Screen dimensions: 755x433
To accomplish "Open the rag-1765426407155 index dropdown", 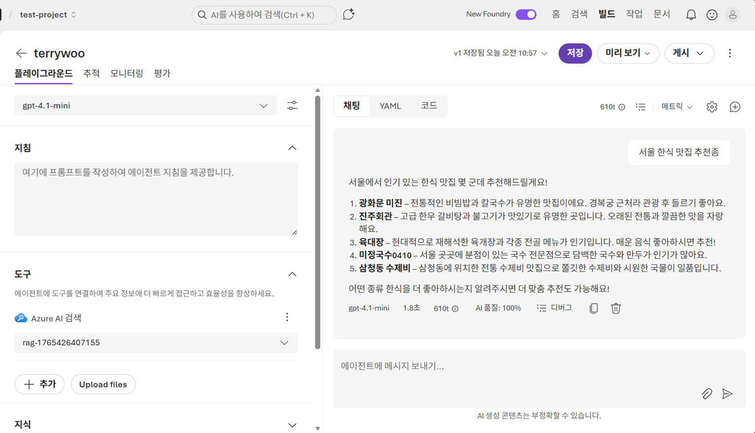I will click(x=156, y=343).
